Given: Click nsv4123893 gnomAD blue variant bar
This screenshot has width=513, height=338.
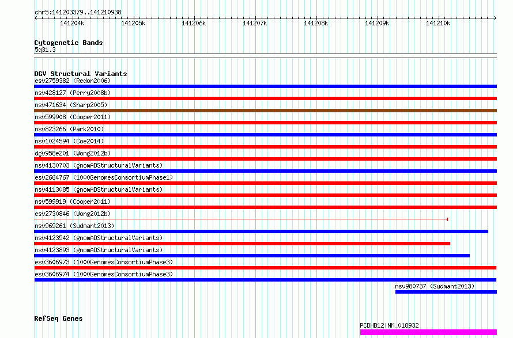Looking at the screenshot, I should point(252,256).
